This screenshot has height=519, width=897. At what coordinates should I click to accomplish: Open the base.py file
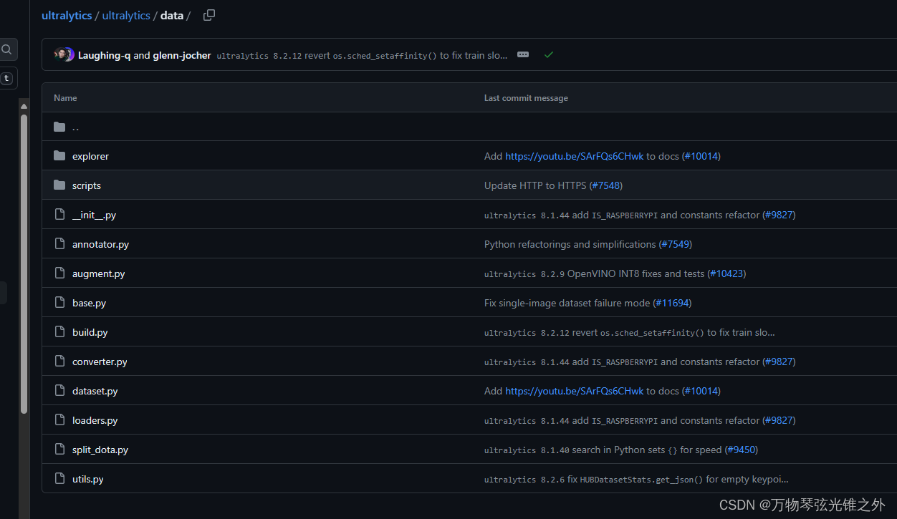pos(89,303)
